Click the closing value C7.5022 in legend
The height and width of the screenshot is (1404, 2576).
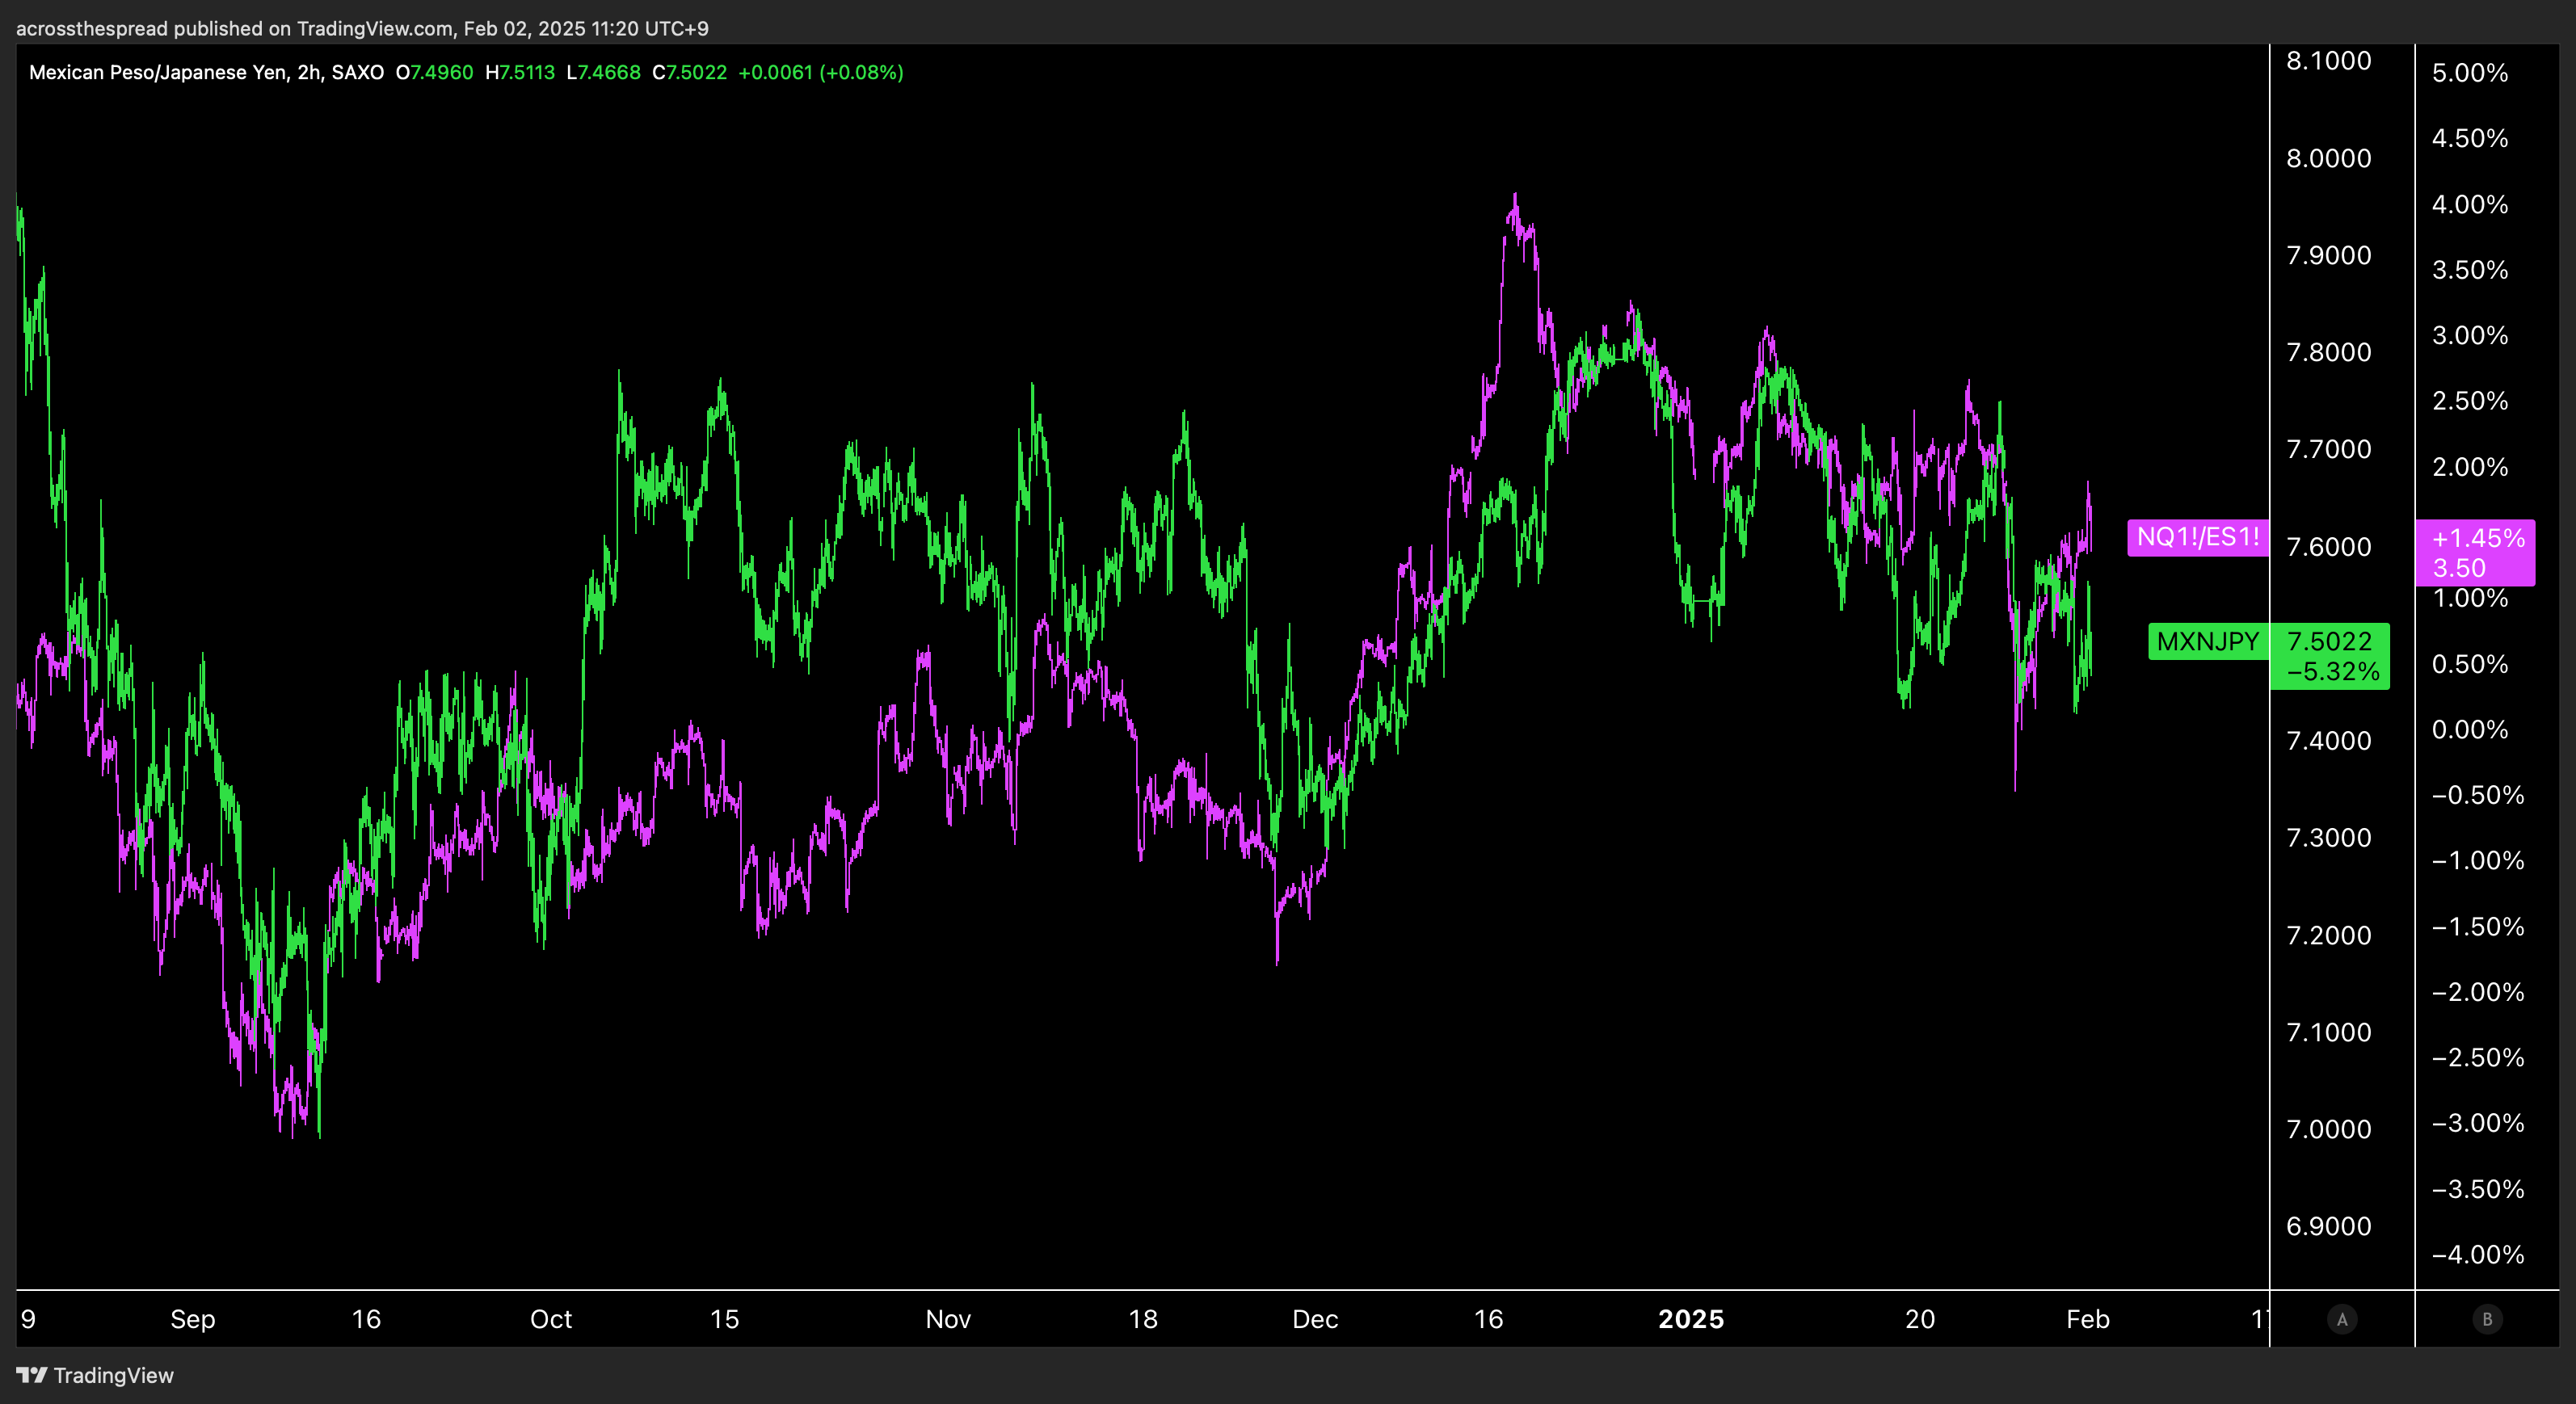pos(689,72)
